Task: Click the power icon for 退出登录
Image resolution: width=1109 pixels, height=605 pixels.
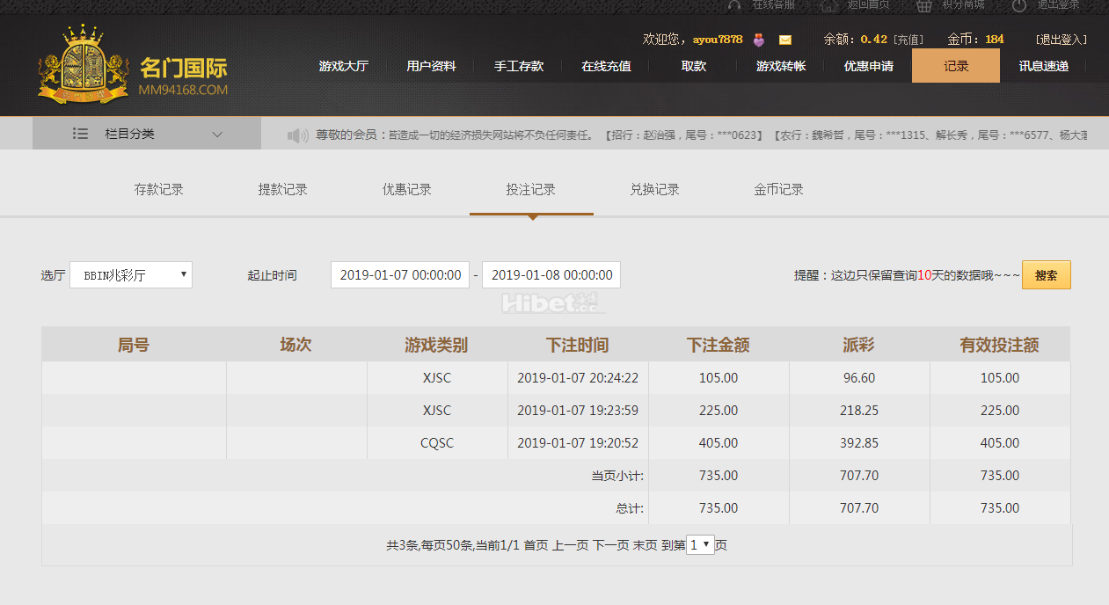Action: (1019, 5)
